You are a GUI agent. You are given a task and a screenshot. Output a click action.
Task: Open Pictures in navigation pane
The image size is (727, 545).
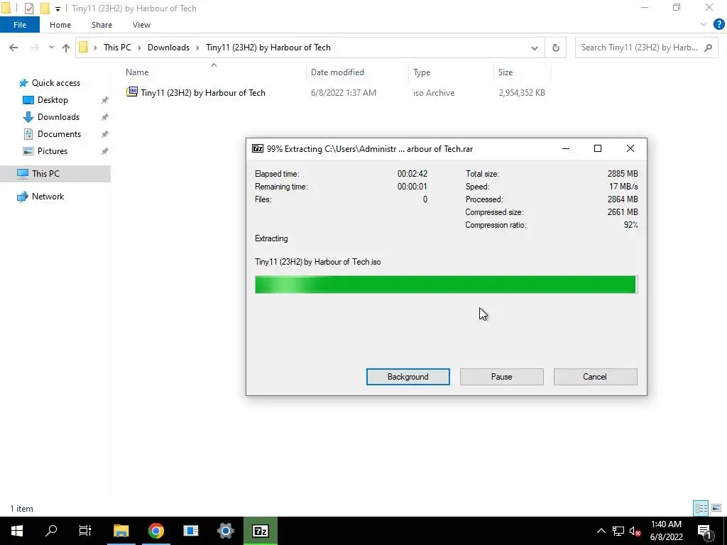tap(53, 151)
